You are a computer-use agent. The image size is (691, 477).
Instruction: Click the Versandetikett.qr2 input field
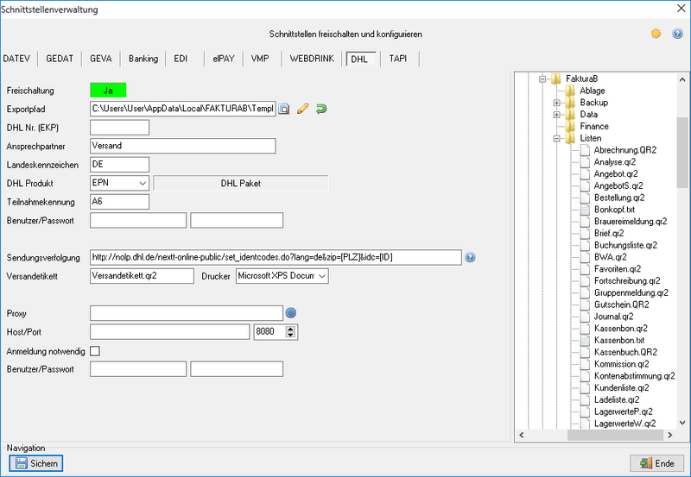coord(142,276)
